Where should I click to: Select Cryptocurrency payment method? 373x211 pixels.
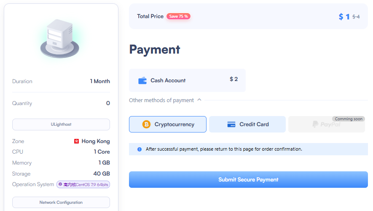168,124
